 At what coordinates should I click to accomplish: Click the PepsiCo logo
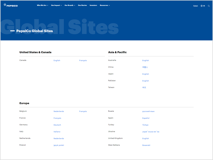coord(11,5)
